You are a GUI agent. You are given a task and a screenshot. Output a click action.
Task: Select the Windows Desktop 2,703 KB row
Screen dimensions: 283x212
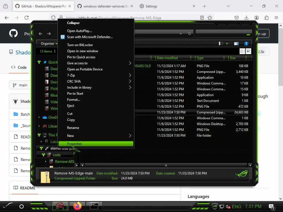[x=191, y=124]
